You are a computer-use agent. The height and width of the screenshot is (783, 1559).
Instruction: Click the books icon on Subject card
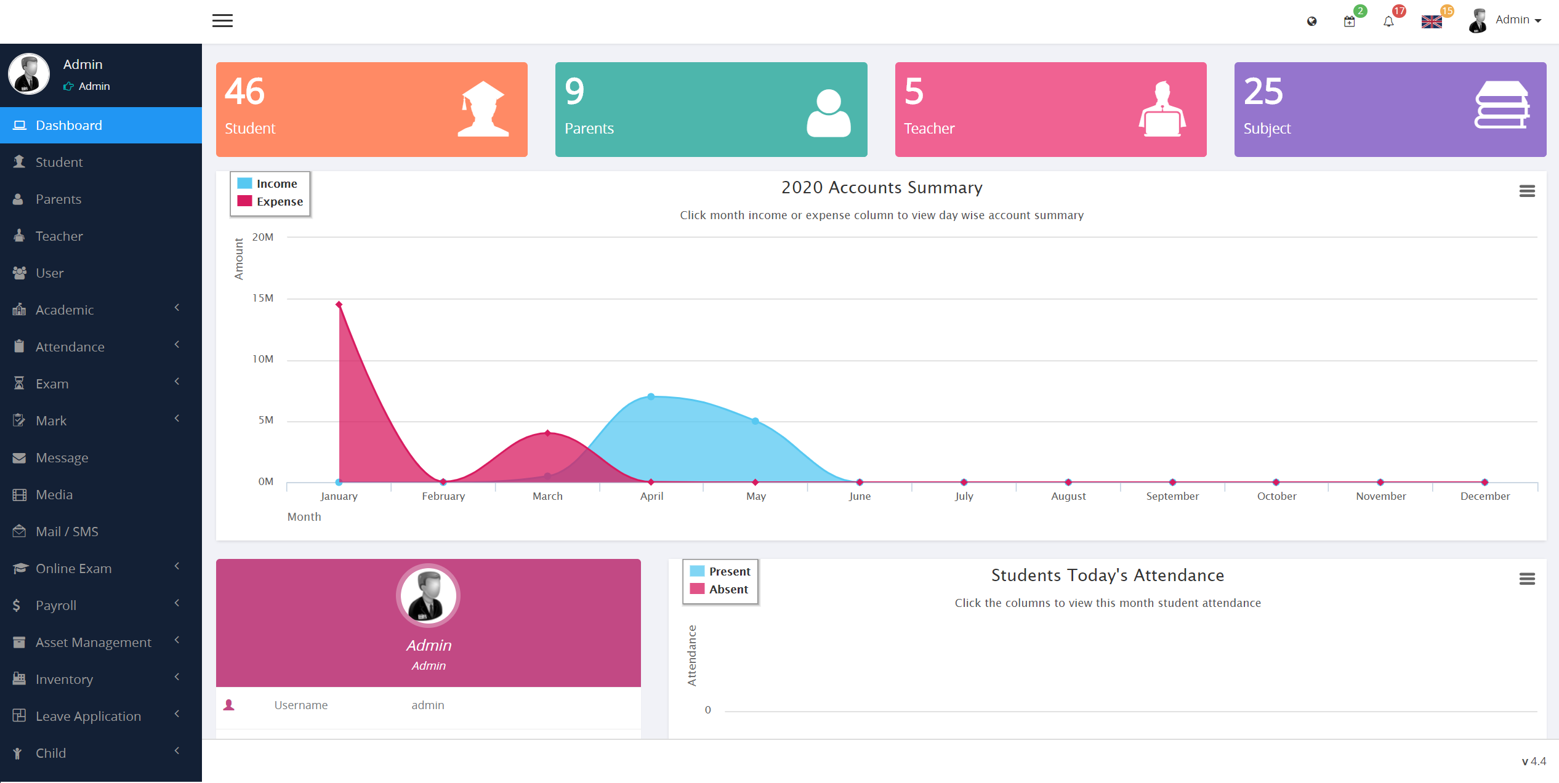point(1501,105)
